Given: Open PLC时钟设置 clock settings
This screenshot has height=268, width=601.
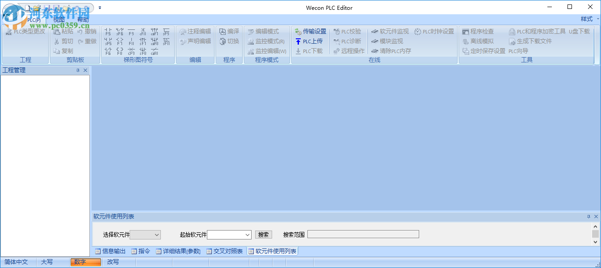Looking at the screenshot, I should (434, 31).
